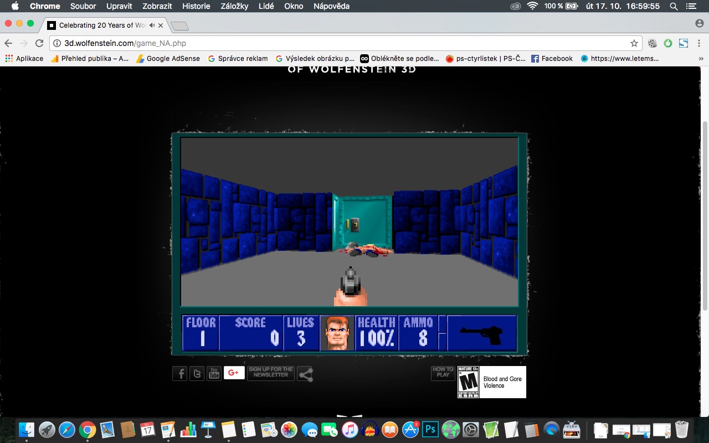
Task: Open the Upravit menu
Action: pyautogui.click(x=119, y=6)
